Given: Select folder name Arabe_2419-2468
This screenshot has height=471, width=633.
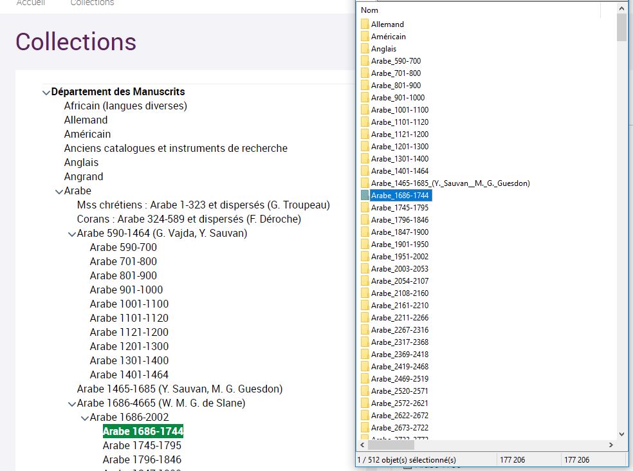Looking at the screenshot, I should (399, 366).
